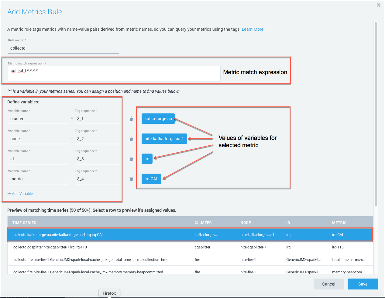The height and width of the screenshot is (298, 385).
Task: Remove the id variable using trash icon
Action: (131, 159)
